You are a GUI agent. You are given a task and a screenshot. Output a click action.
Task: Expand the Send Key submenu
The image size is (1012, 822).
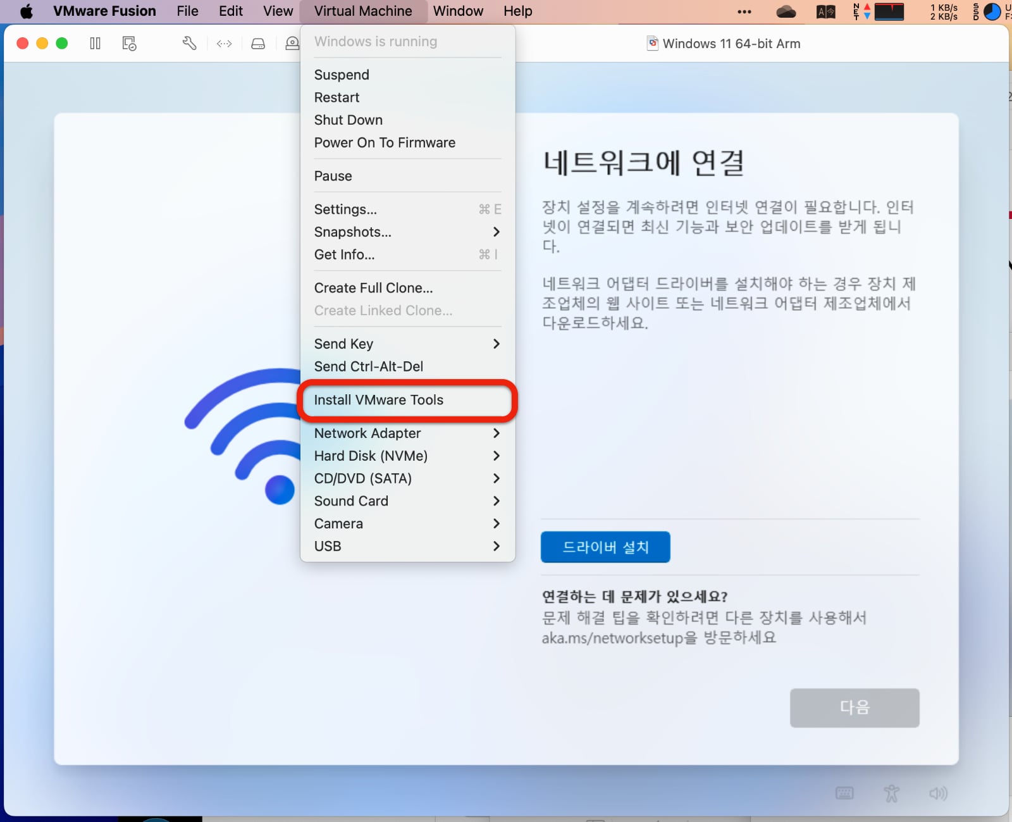tap(407, 344)
